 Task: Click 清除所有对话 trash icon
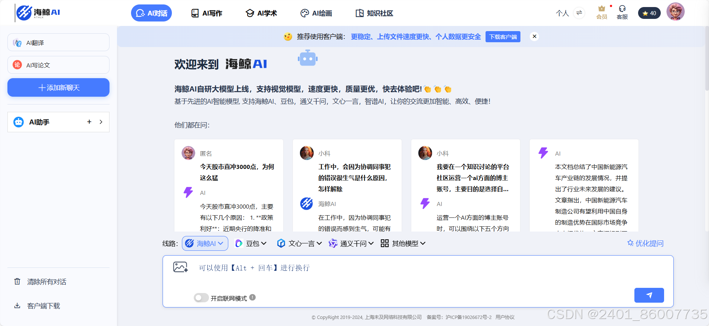pyautogui.click(x=17, y=282)
